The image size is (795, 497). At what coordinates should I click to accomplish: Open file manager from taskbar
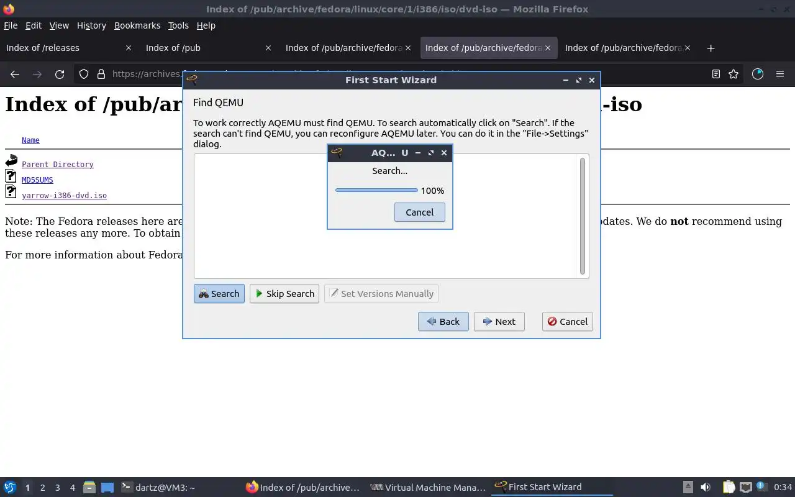click(89, 488)
